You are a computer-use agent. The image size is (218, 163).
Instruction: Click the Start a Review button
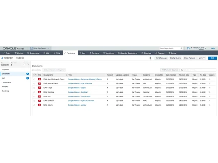click(x=175, y=58)
